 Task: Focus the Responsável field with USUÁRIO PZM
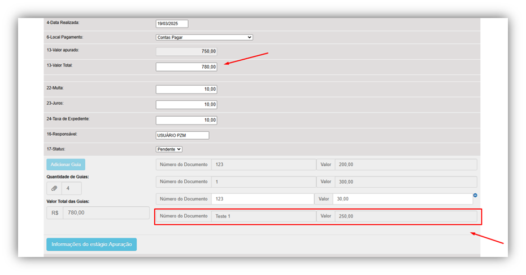[182, 135]
